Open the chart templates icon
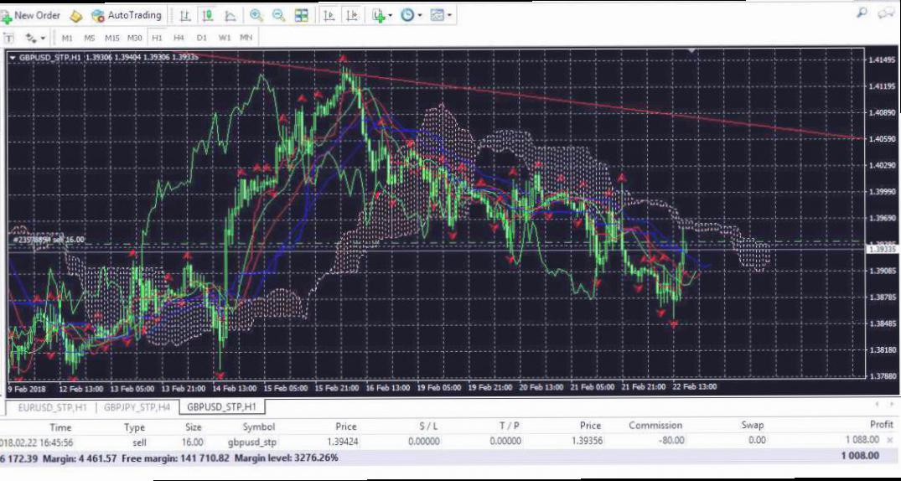 tap(438, 16)
